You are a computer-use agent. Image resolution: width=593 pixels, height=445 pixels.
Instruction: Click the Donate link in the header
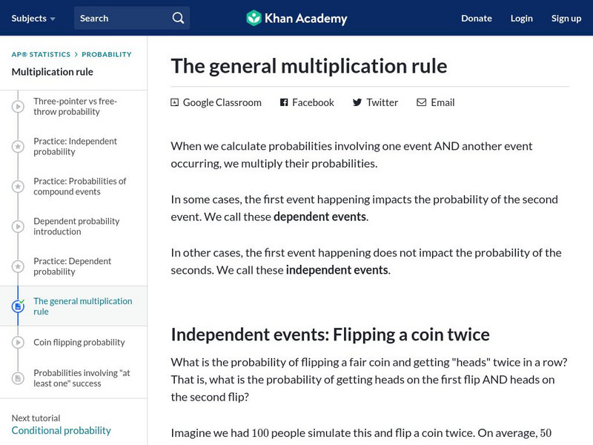[x=477, y=18]
